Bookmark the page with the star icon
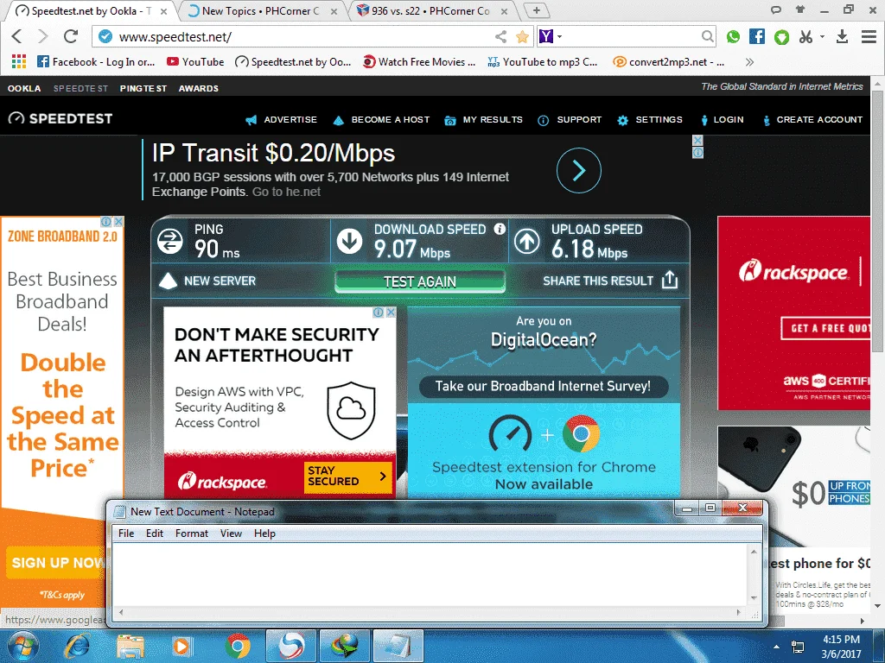 point(523,36)
